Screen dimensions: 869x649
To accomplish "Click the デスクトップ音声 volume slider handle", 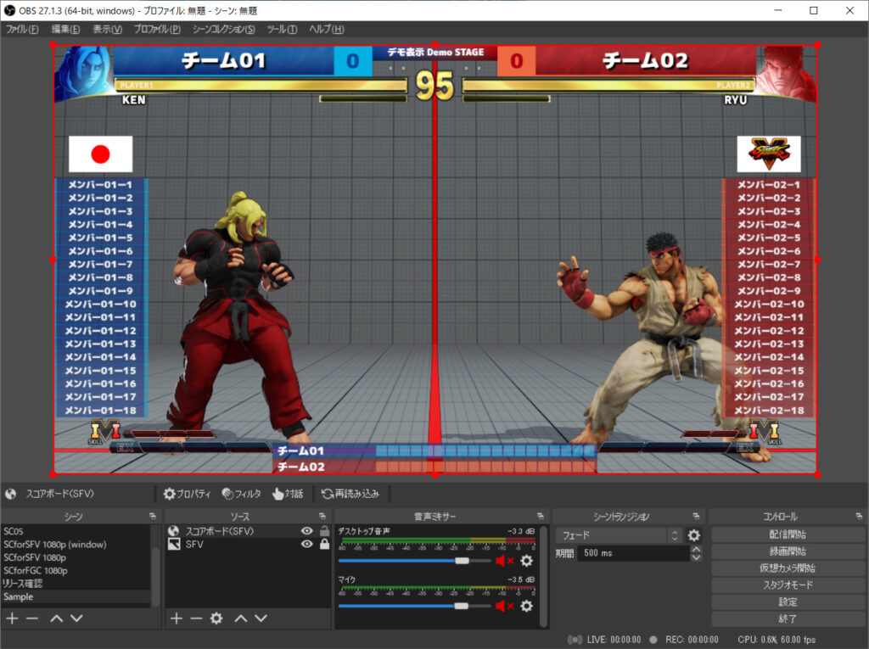I will tap(462, 560).
